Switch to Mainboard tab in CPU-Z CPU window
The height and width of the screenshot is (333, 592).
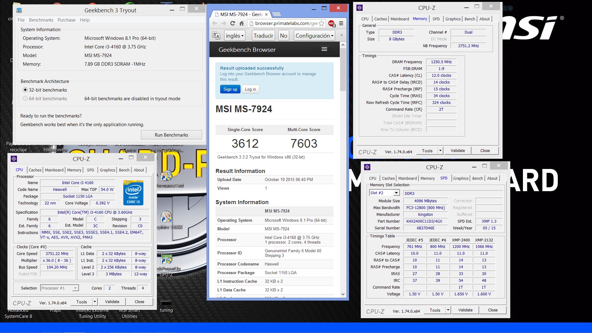tap(54, 170)
